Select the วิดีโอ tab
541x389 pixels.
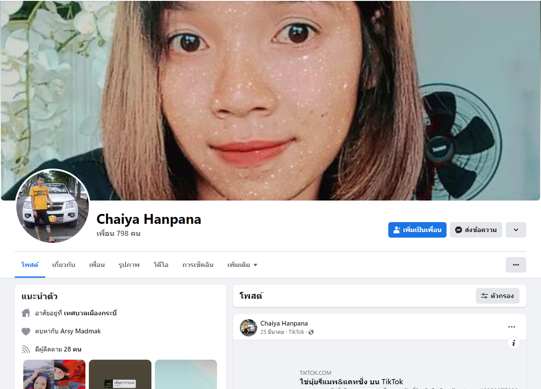(160, 265)
